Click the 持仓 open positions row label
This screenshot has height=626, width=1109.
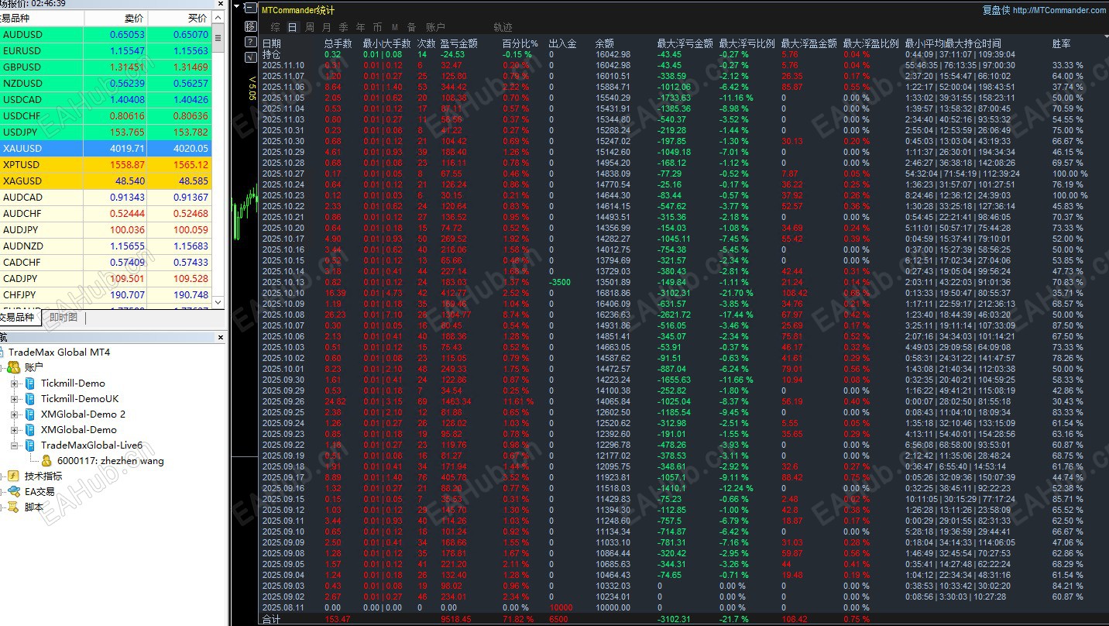point(272,54)
